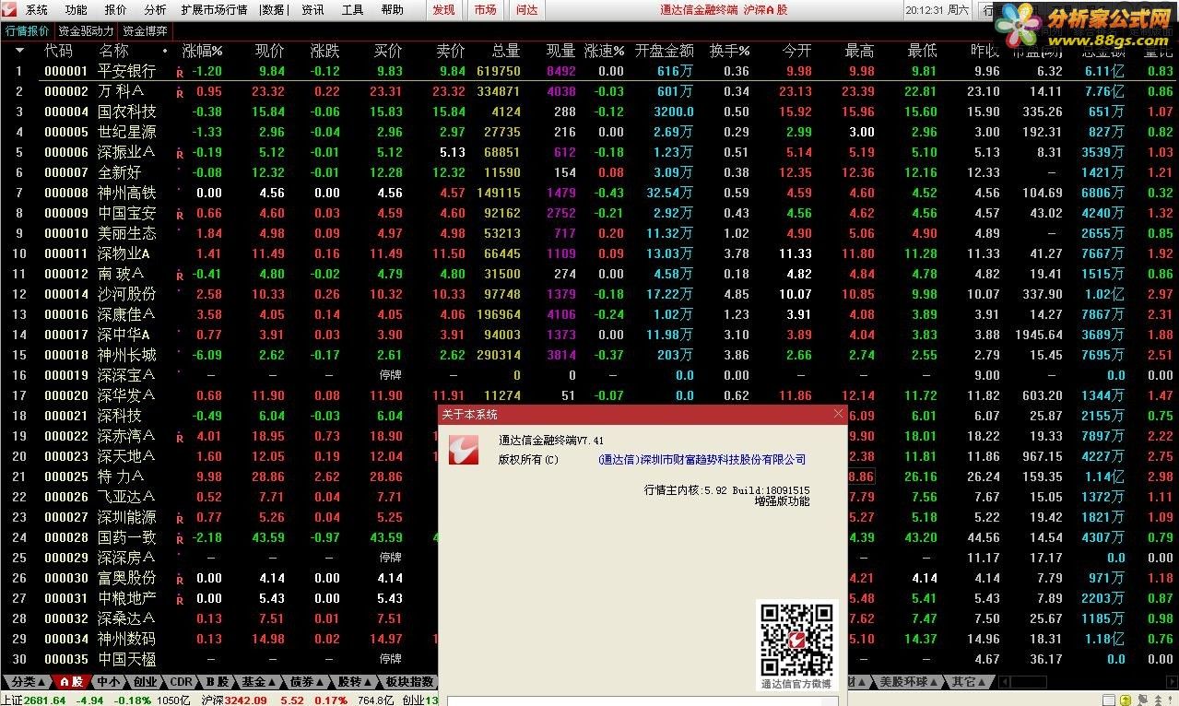Screen dimensions: 1179x706
Task: Switch to the 行情报价 tab
Action: coord(28,30)
